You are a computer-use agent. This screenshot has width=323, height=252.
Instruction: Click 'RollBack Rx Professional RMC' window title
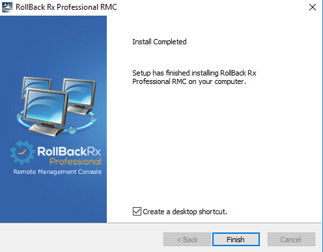pos(66,7)
